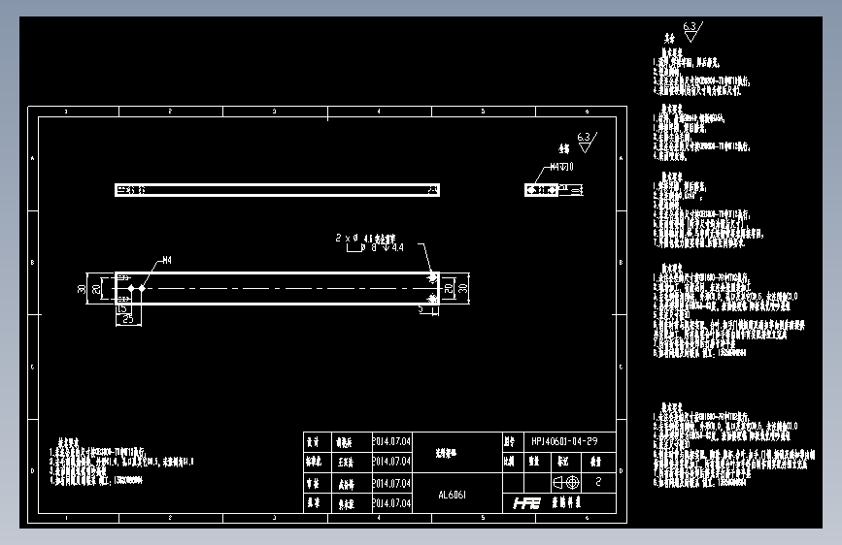Select the M4 depth callout above end view
Image resolution: width=842 pixels, height=545 pixels.
click(x=561, y=167)
